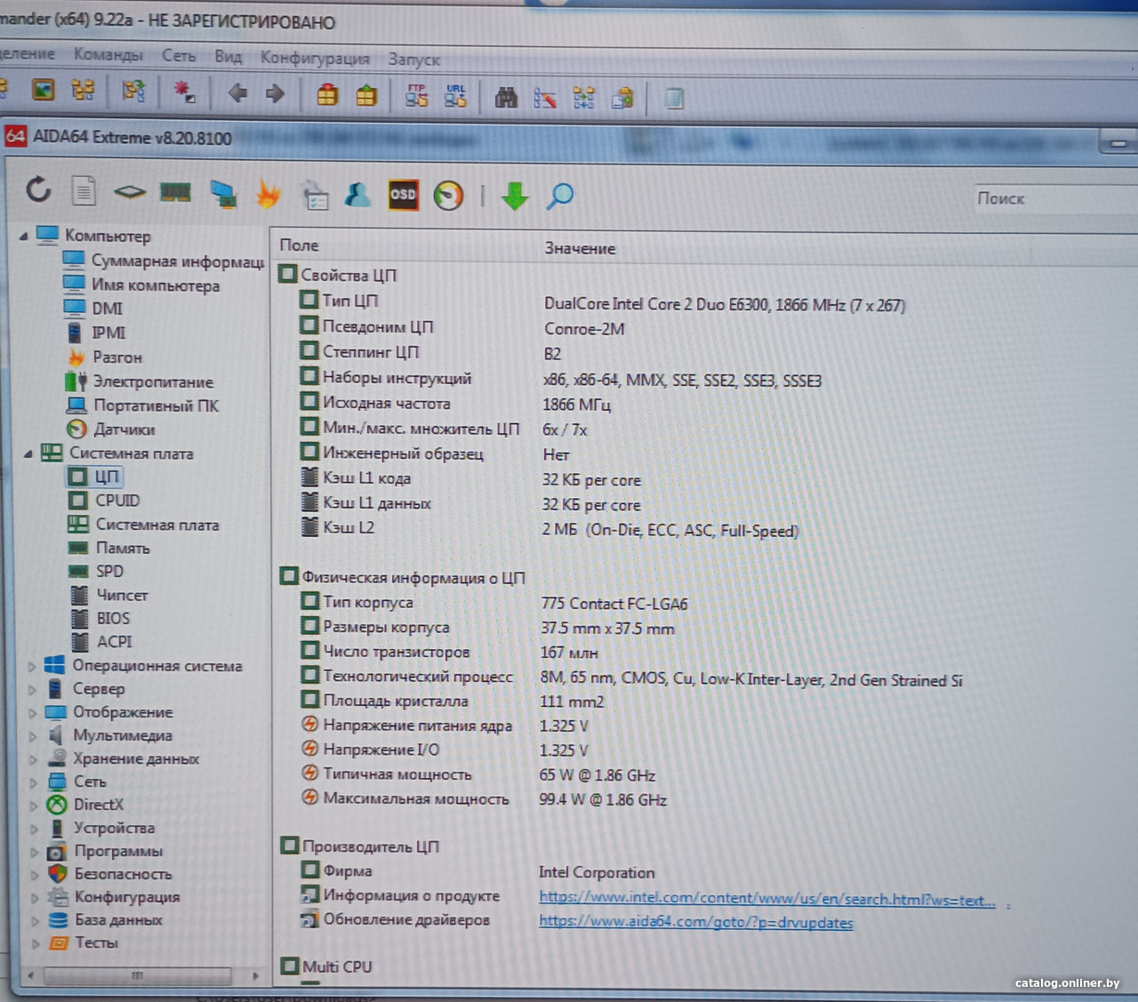Screen dimensions: 1138x1002
Task: Click the binoculars find icon
Action: tap(506, 97)
